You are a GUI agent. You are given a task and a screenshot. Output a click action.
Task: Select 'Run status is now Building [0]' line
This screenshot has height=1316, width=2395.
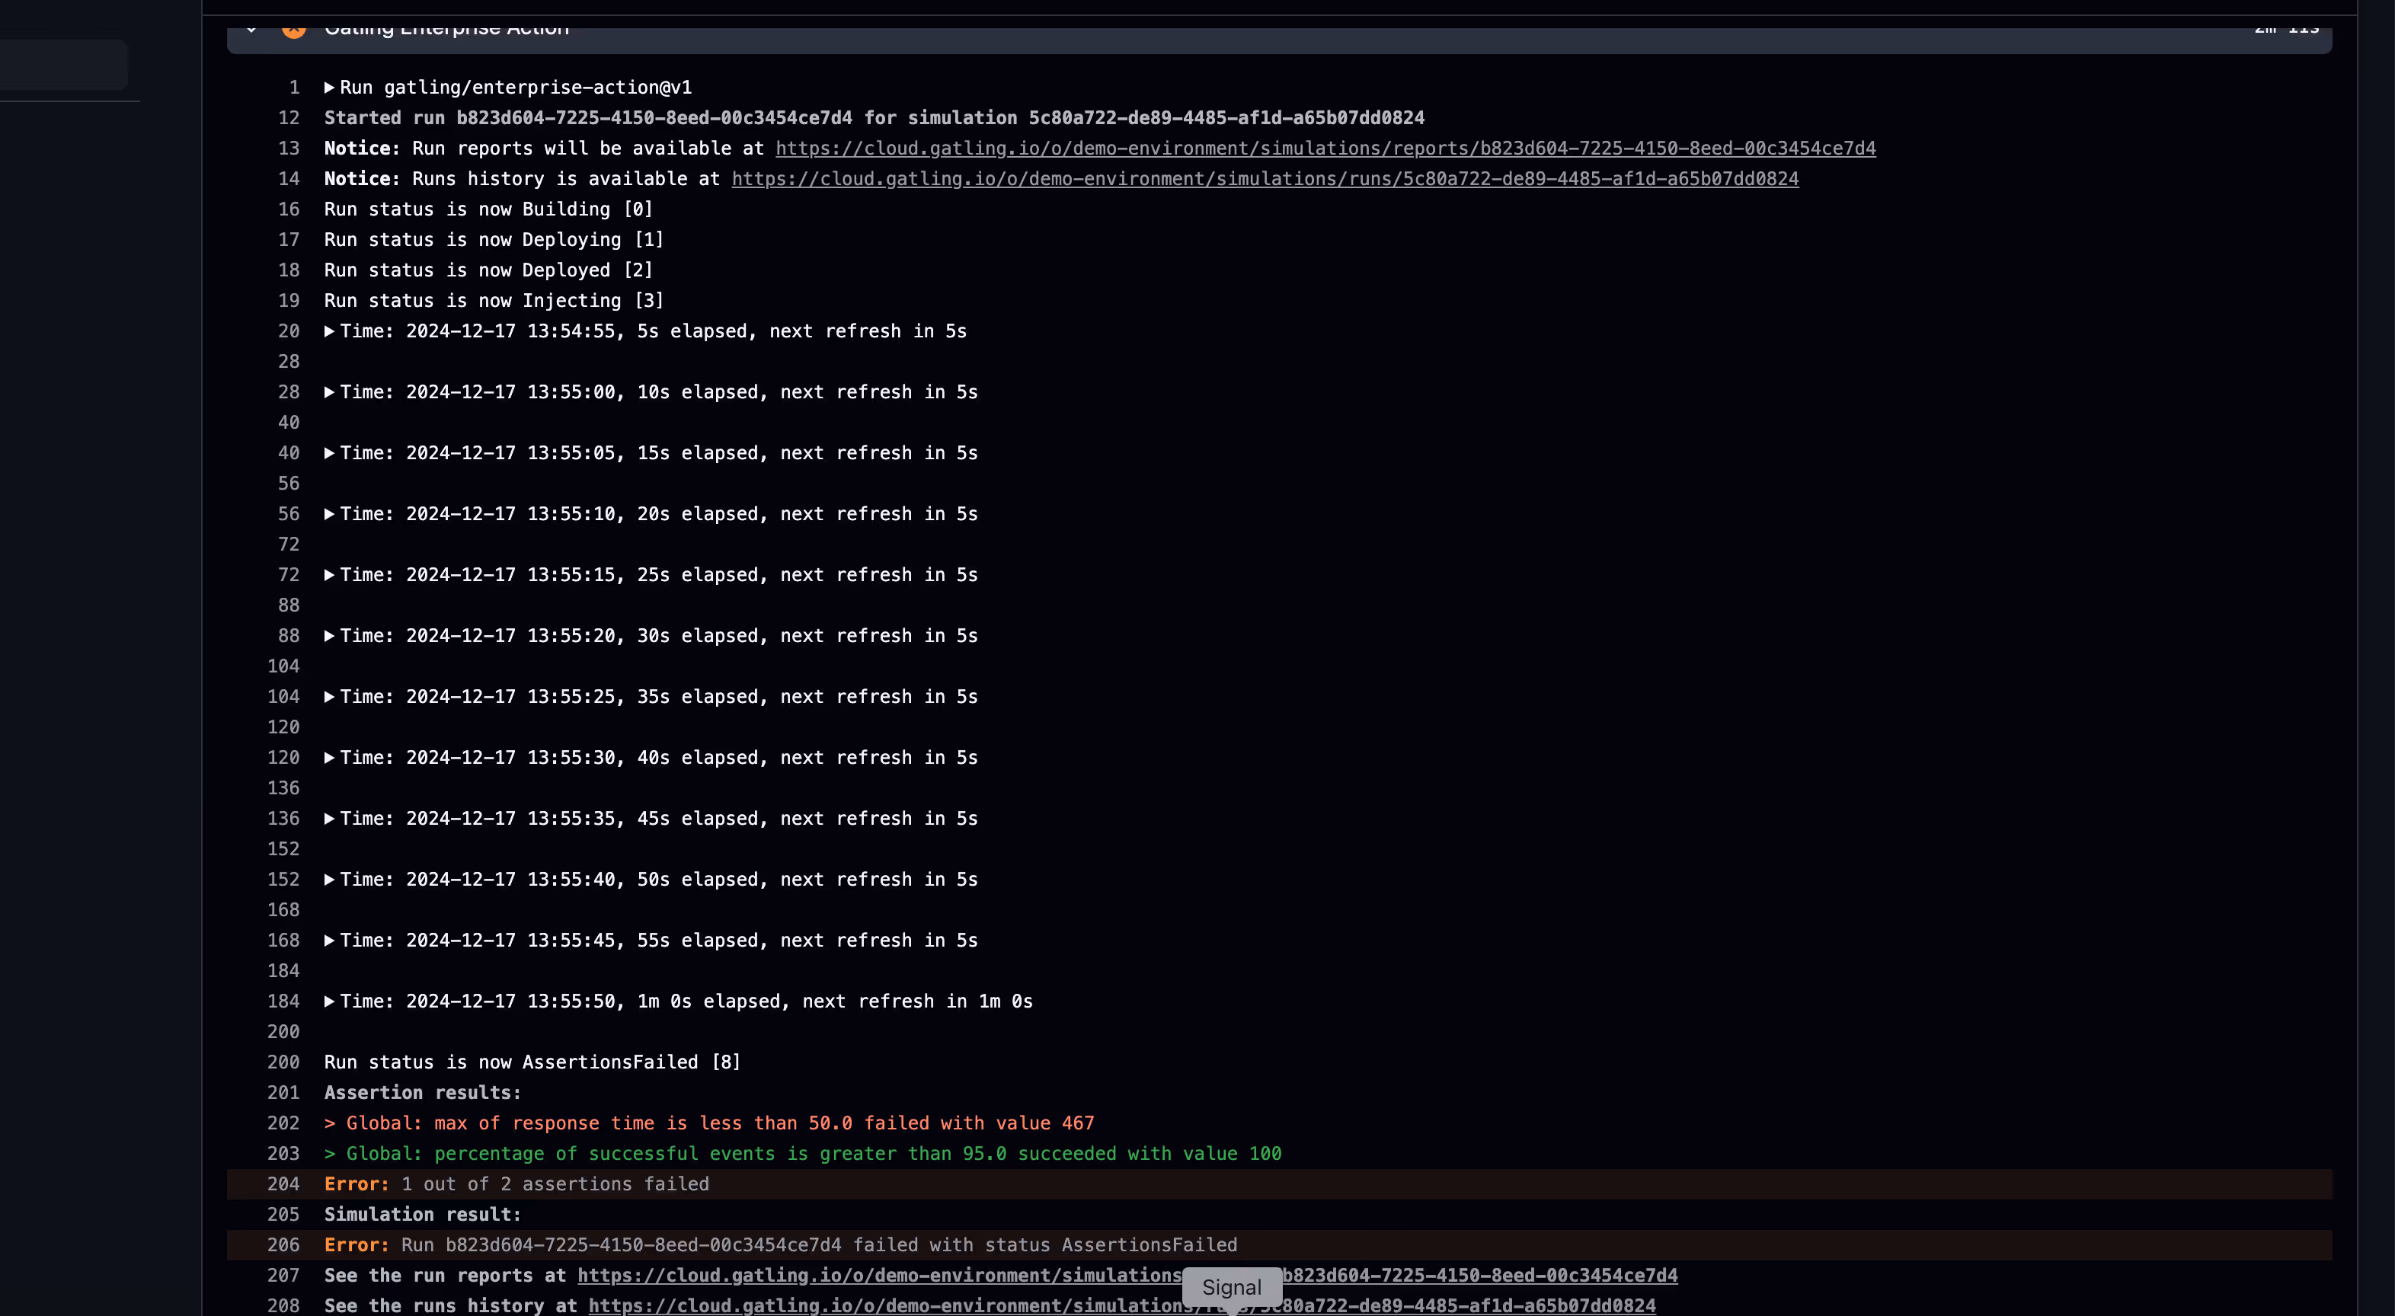[x=488, y=209]
